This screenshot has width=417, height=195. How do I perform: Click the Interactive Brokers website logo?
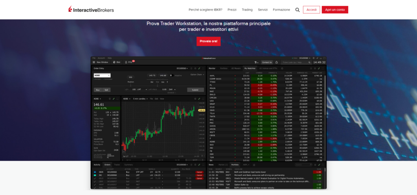[x=91, y=10]
